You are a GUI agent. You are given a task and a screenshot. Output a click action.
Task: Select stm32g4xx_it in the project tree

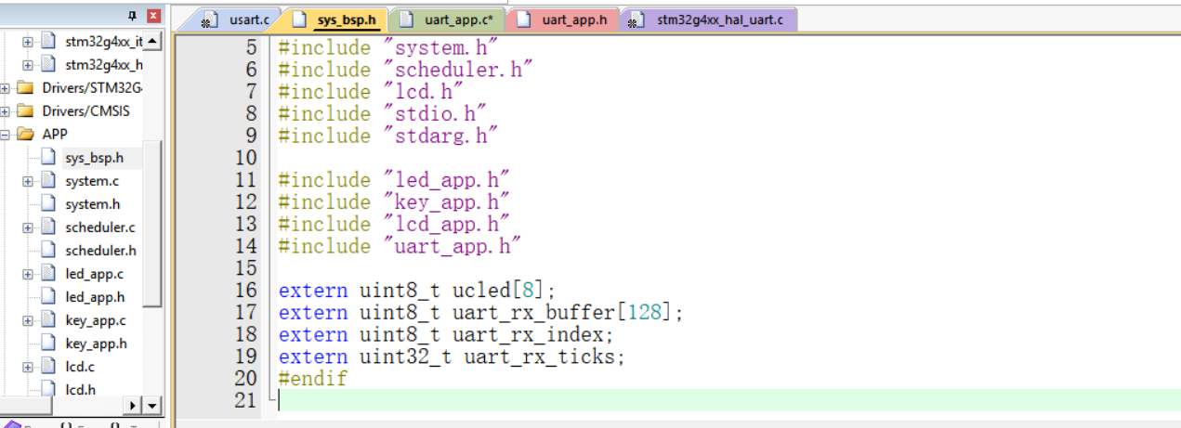click(104, 42)
